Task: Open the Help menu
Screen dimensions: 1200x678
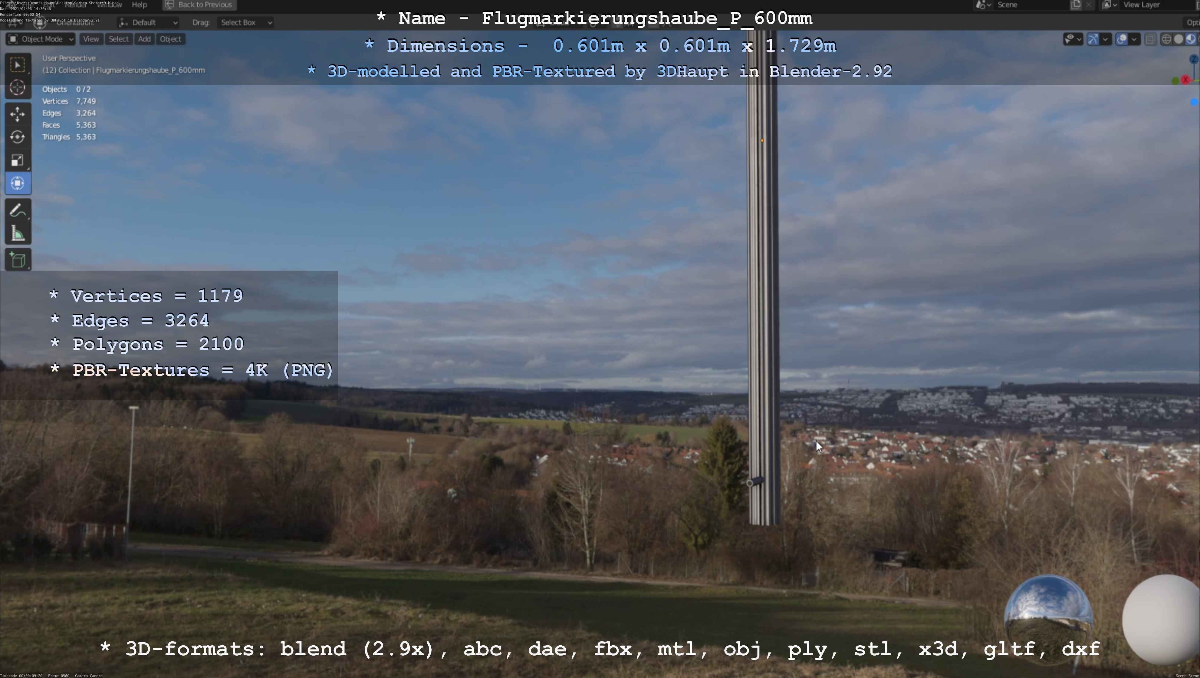Action: pyautogui.click(x=139, y=5)
